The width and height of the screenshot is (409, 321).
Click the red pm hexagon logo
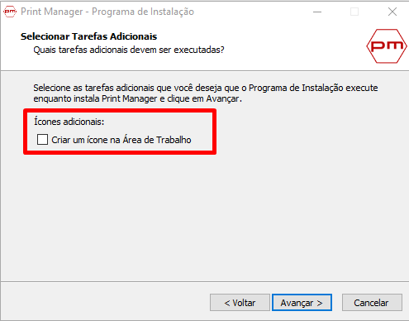(x=387, y=46)
